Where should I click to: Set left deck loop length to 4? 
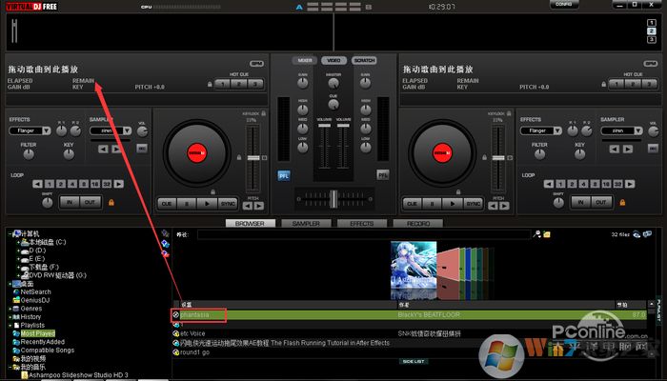click(71, 183)
